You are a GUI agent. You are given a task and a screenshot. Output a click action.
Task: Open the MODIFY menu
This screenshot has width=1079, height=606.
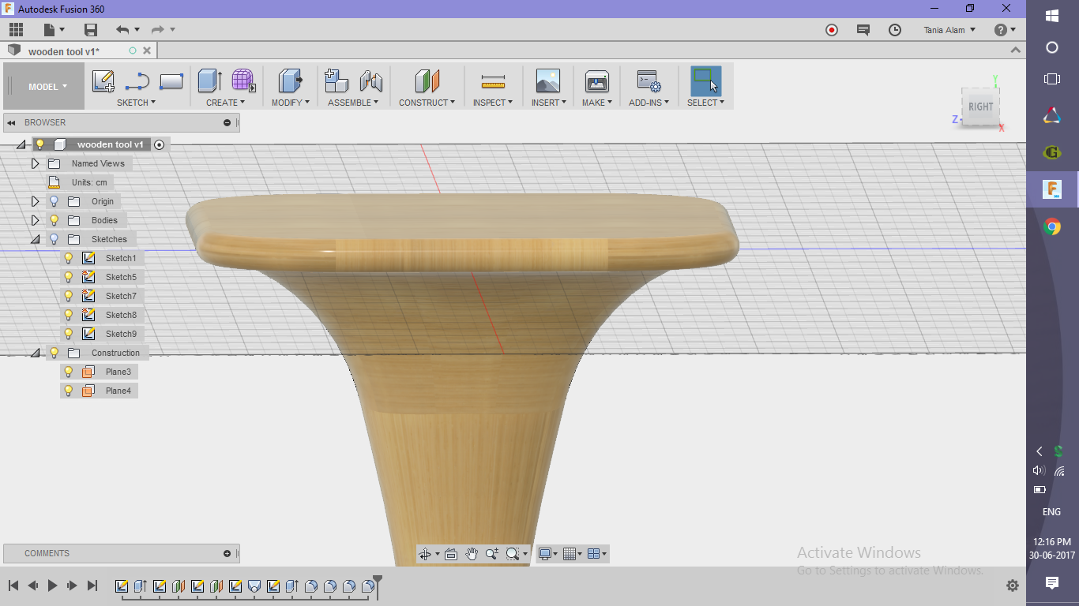point(291,103)
